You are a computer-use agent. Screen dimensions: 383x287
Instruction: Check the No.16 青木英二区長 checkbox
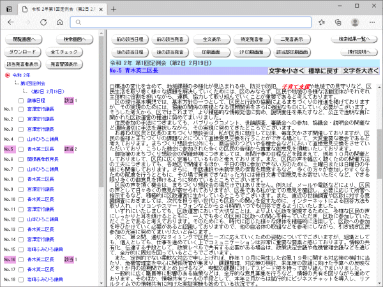[x=21, y=260]
